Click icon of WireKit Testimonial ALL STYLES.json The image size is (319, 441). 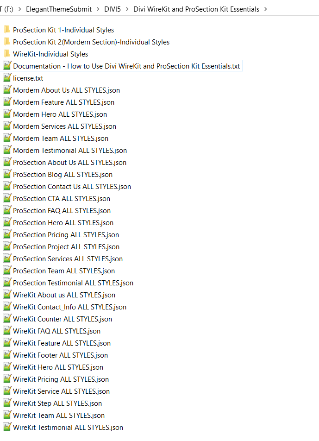[x=7, y=427]
